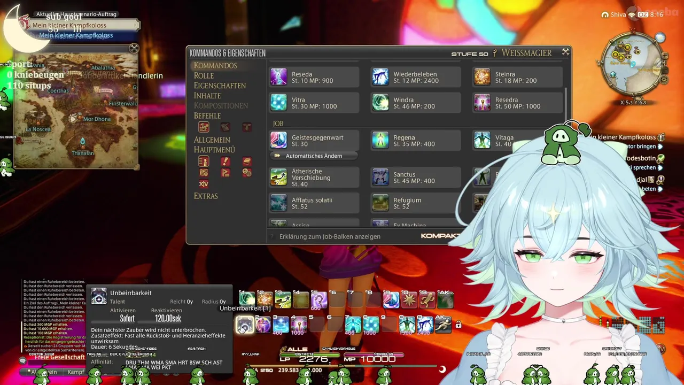
Task: Select the Wiederbeleben action icon
Action: coord(380,77)
